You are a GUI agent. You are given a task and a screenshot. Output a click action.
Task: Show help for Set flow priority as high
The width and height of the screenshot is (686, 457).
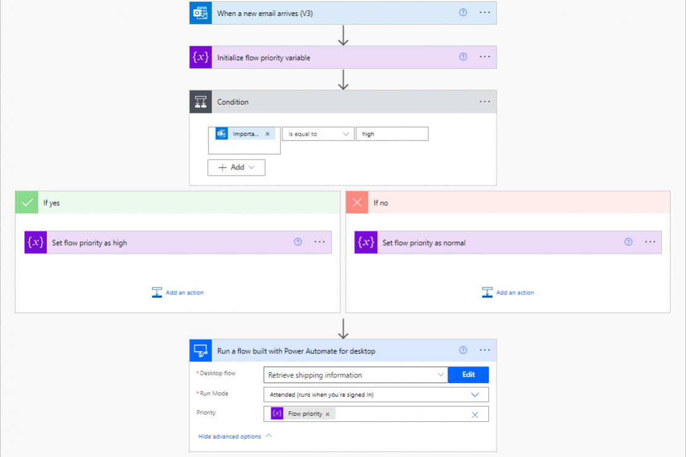click(x=298, y=243)
